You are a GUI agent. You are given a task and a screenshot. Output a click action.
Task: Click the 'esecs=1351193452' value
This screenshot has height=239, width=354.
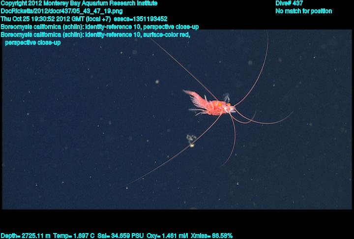[141, 19]
